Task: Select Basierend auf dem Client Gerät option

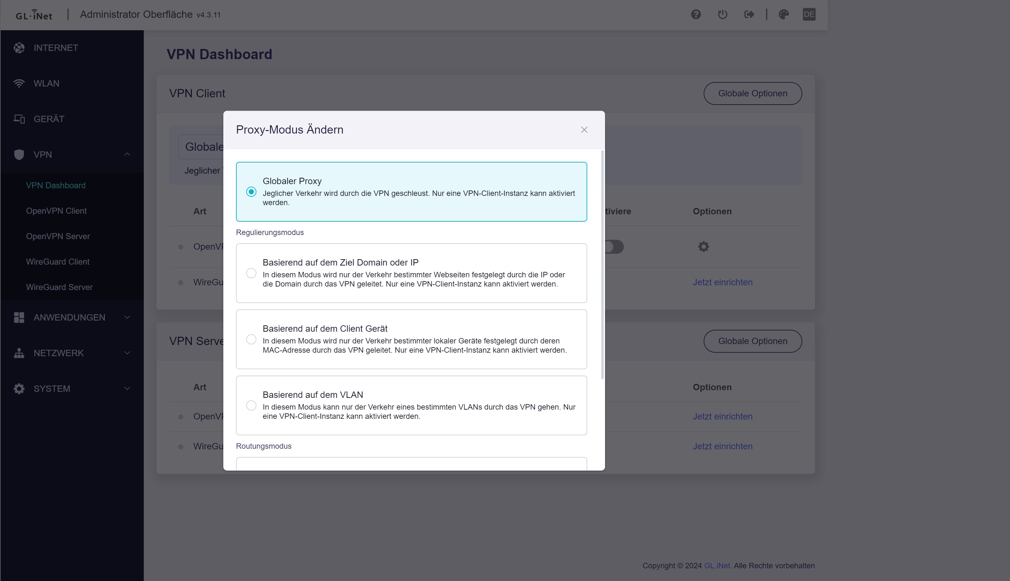Action: 251,340
